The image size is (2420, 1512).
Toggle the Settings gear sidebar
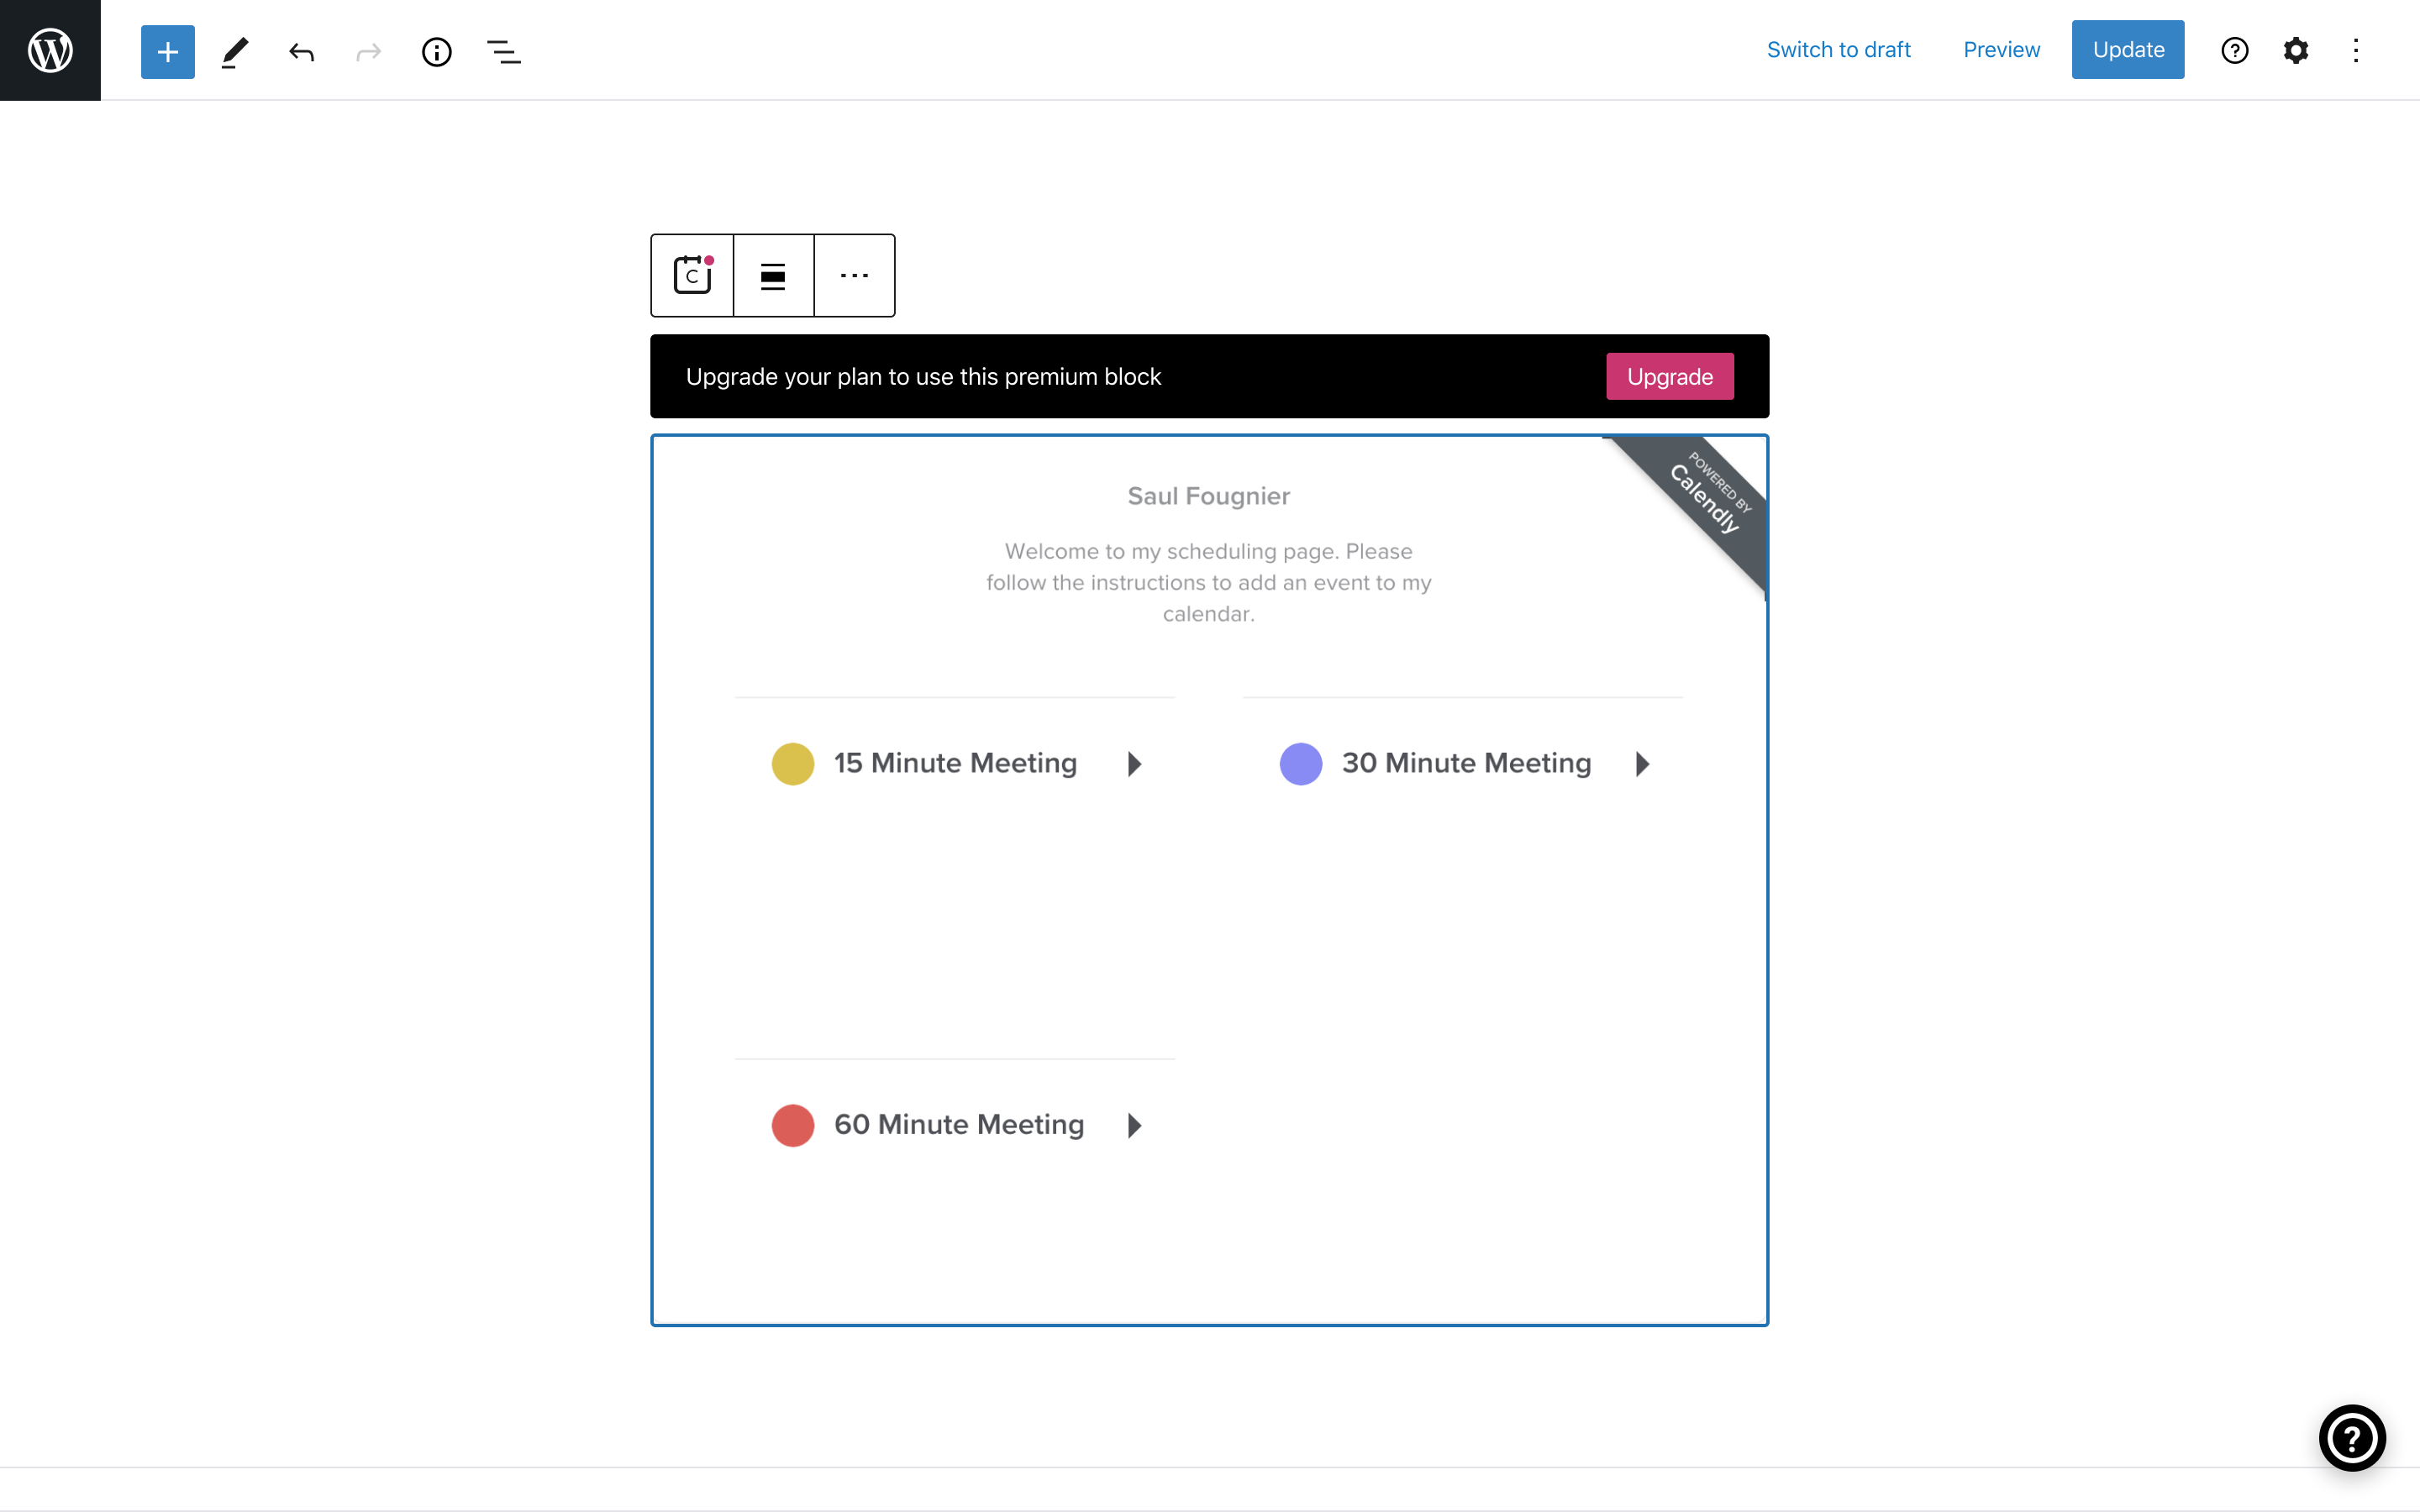pos(2295,50)
